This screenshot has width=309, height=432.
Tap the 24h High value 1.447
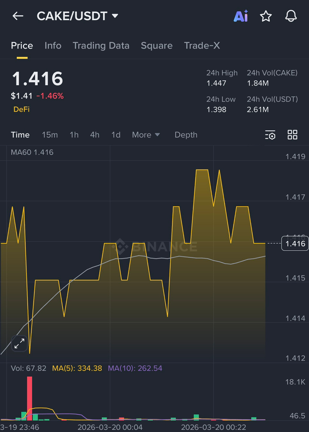[x=216, y=83]
